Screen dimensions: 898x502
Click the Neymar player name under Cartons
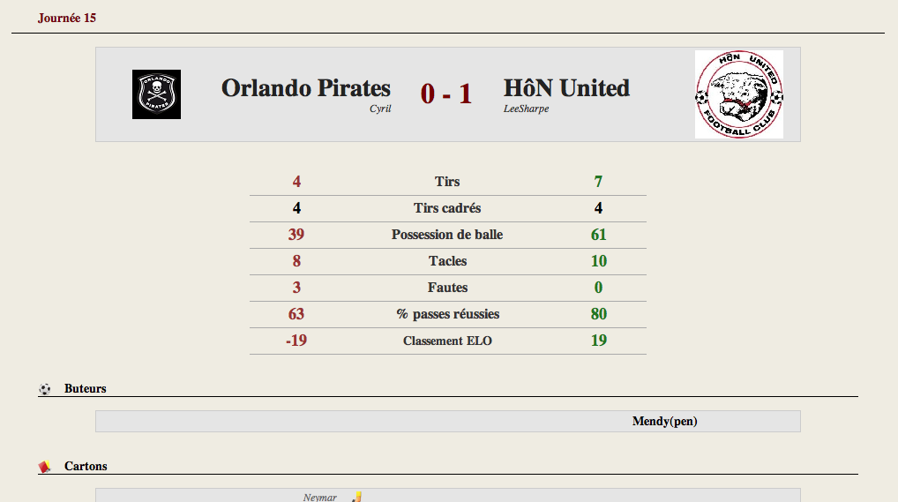[x=319, y=498]
